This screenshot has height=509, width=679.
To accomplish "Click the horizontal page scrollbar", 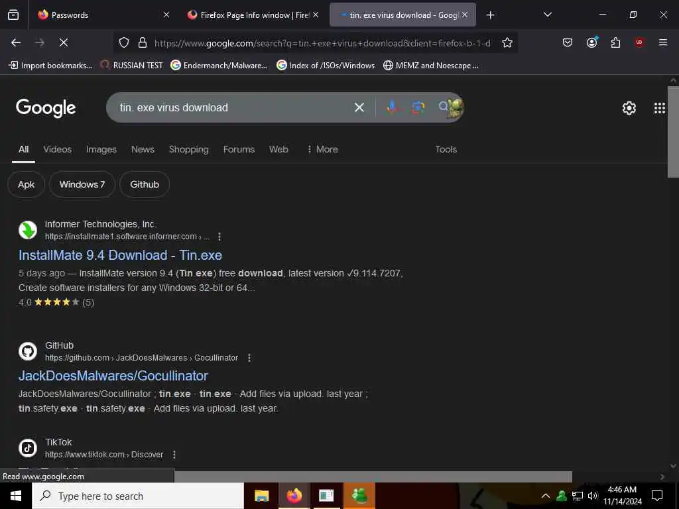I will [x=373, y=477].
